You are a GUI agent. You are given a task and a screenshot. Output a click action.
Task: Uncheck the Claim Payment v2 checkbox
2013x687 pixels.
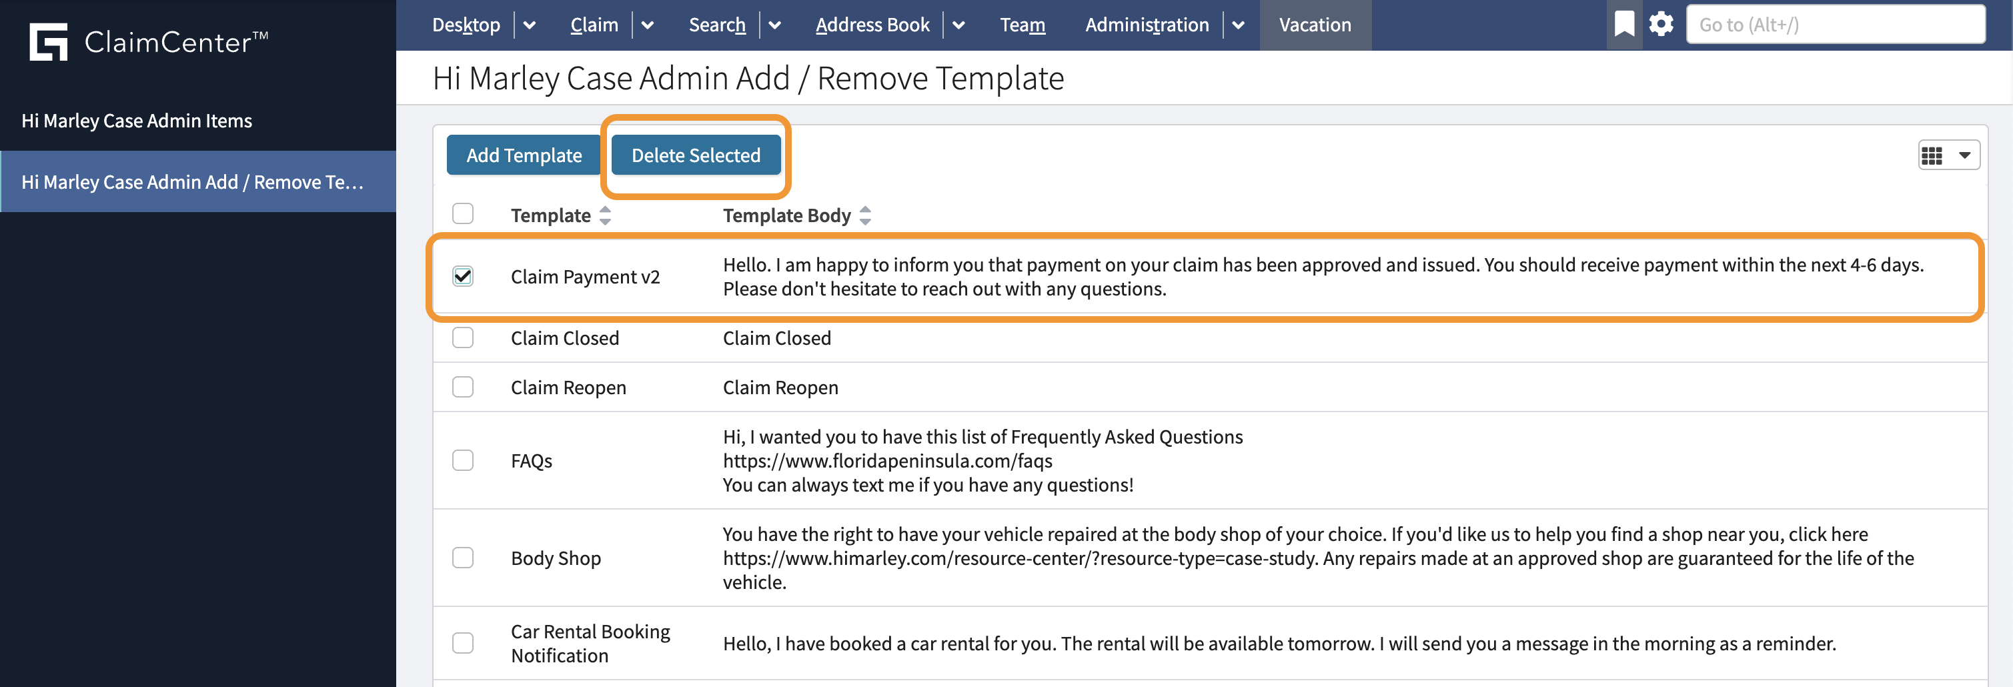pyautogui.click(x=463, y=277)
